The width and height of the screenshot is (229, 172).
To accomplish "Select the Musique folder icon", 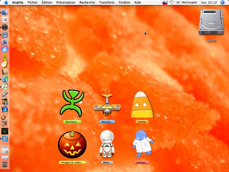I will click(x=72, y=103).
